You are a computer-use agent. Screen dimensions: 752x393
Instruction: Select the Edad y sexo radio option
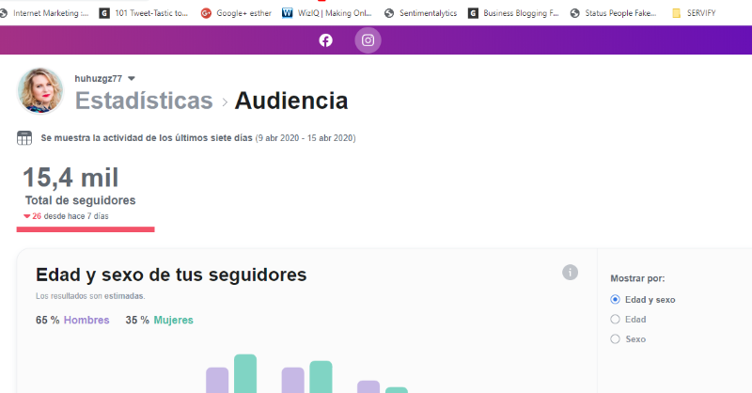[x=616, y=299]
